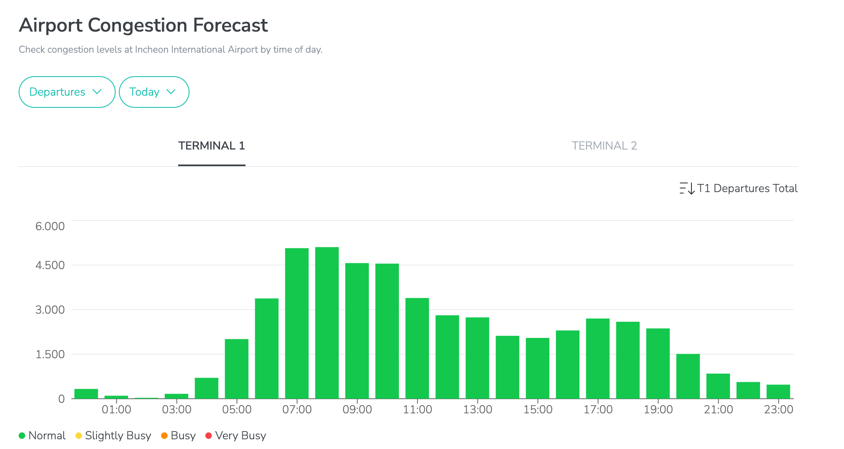Viewport: 844px width, 449px height.
Task: Click the Busy legend text label
Action: pyautogui.click(x=183, y=436)
